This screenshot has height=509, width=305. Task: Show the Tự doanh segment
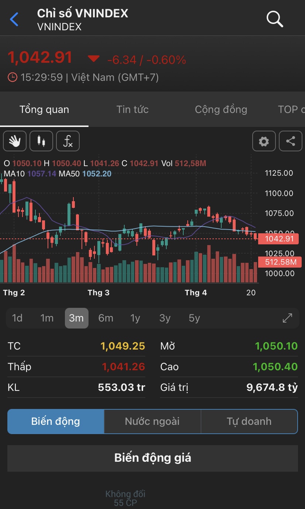click(x=249, y=421)
